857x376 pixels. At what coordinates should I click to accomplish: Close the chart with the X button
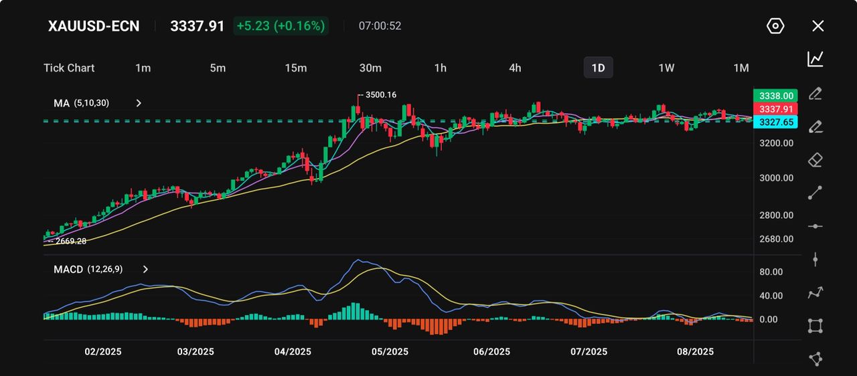(x=817, y=26)
